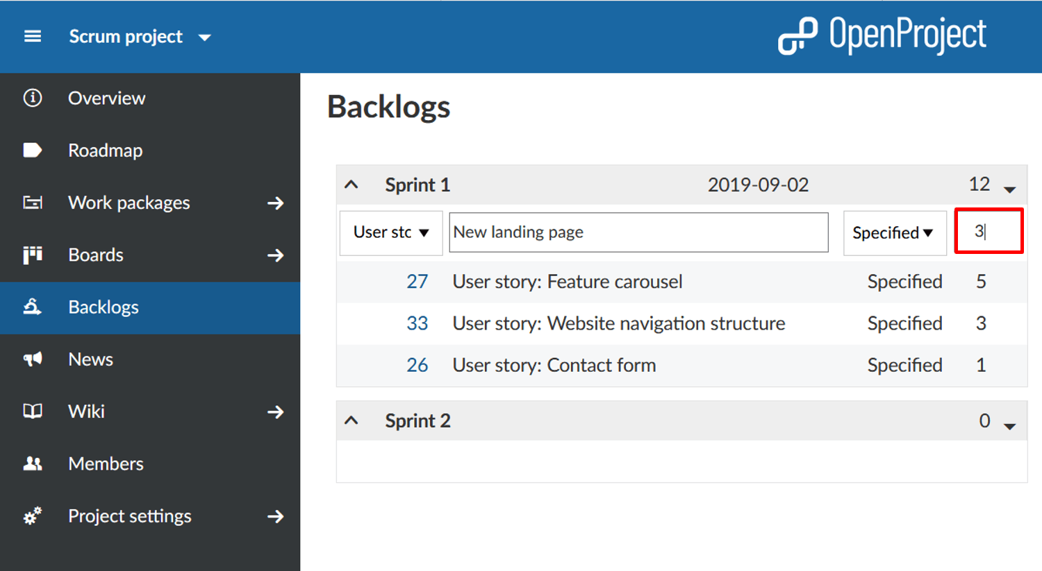Open the Specified status dropdown

(895, 232)
